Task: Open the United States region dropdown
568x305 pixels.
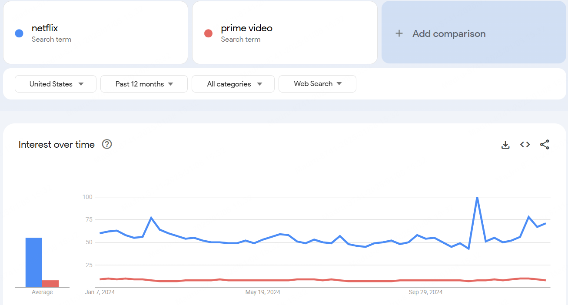Action: point(56,84)
